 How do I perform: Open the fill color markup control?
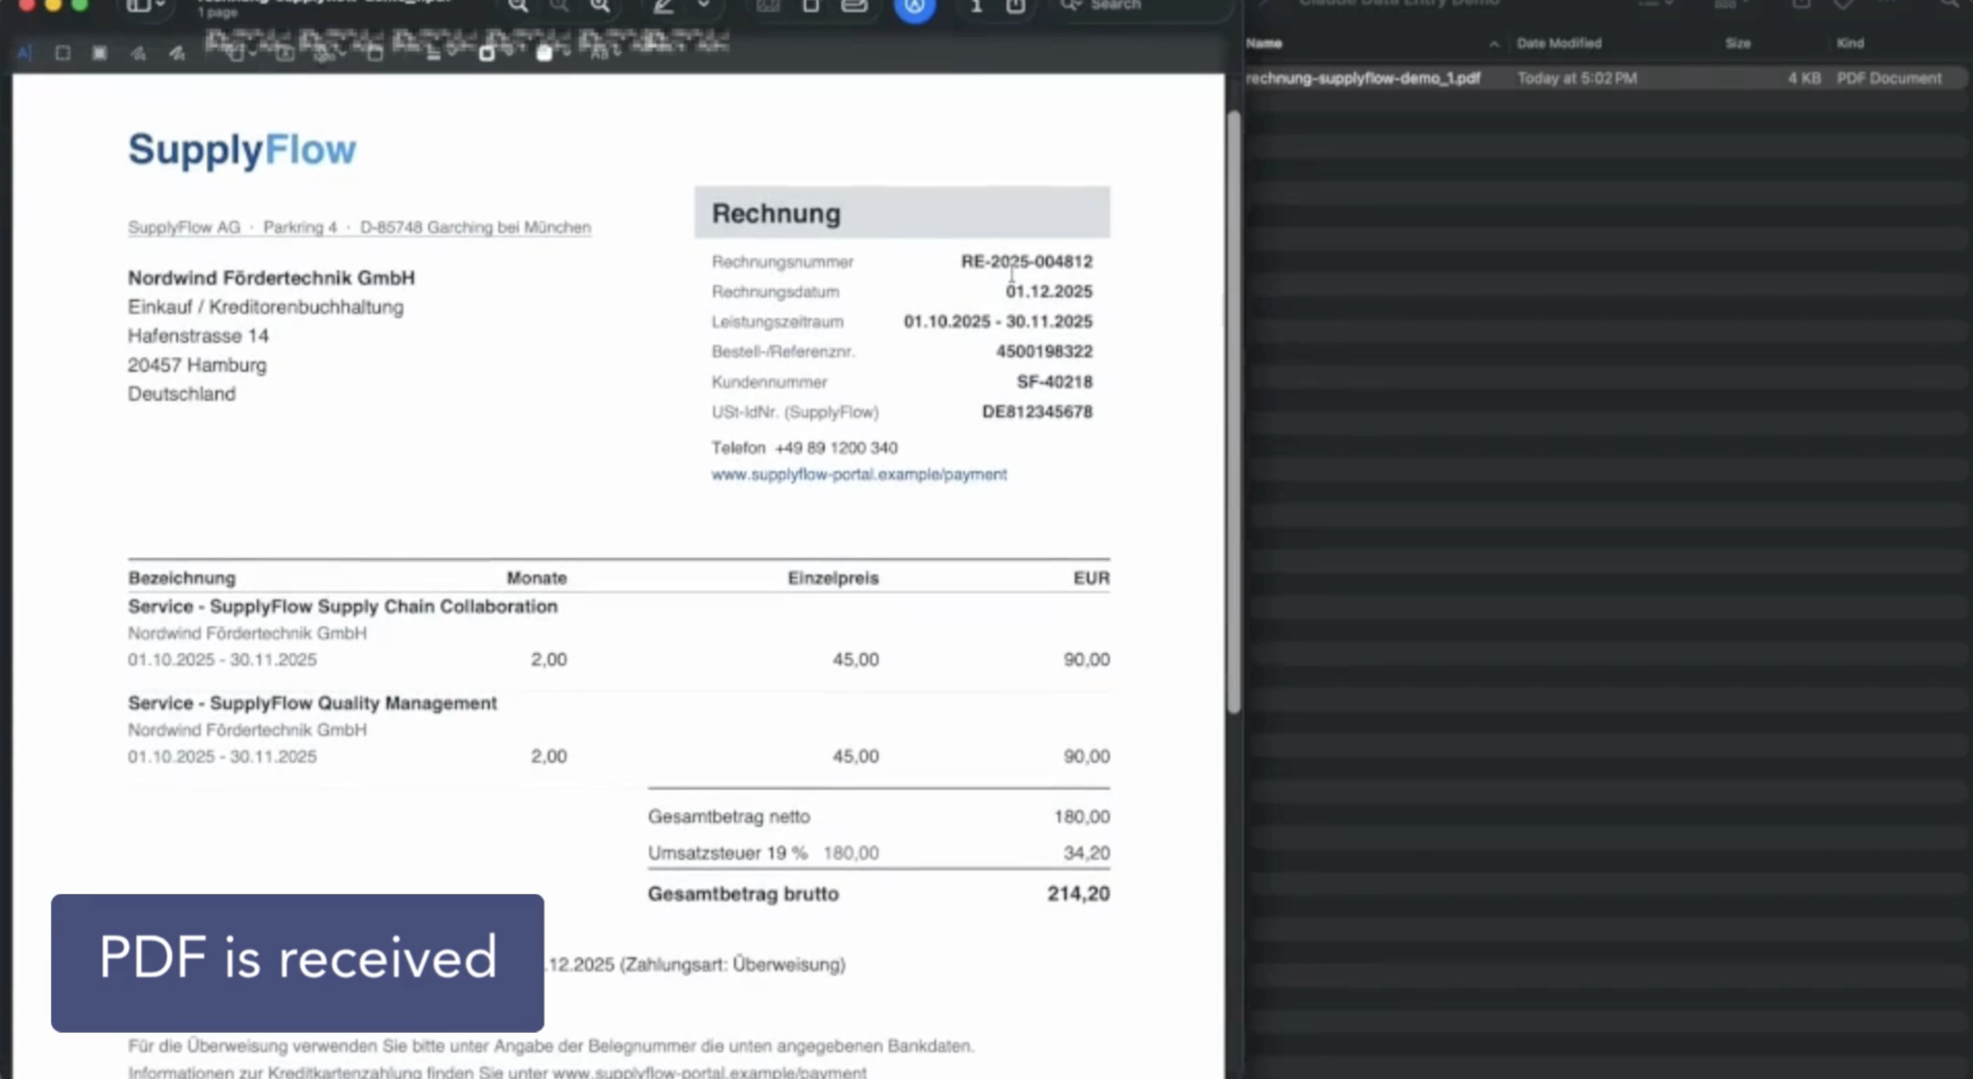coord(545,53)
